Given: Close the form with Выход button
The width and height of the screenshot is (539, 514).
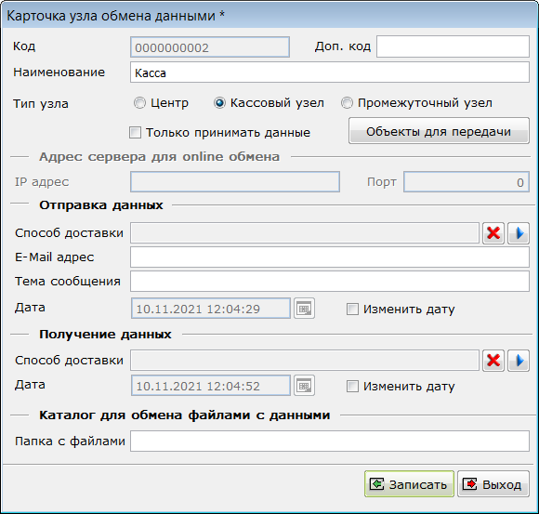Looking at the screenshot, I should pos(493,484).
